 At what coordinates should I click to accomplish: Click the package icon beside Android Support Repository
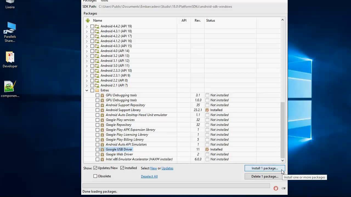(102, 105)
